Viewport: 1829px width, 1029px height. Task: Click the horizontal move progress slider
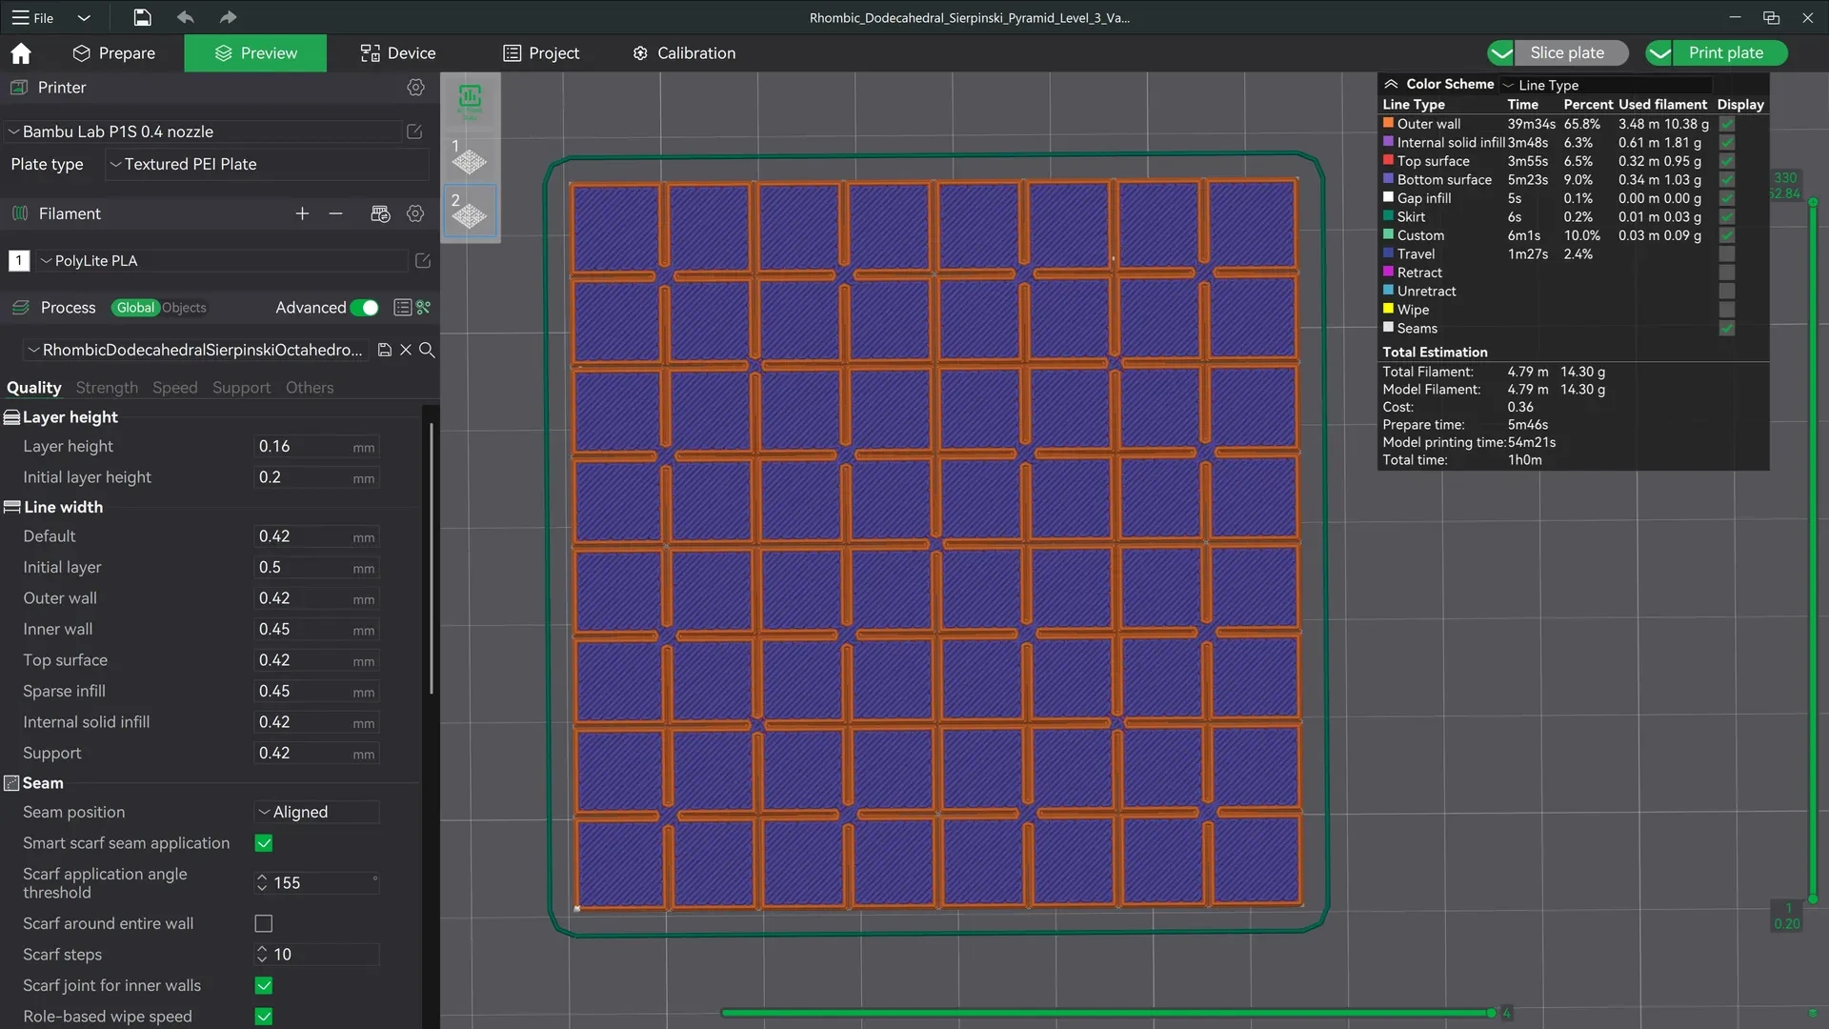(1110, 1013)
